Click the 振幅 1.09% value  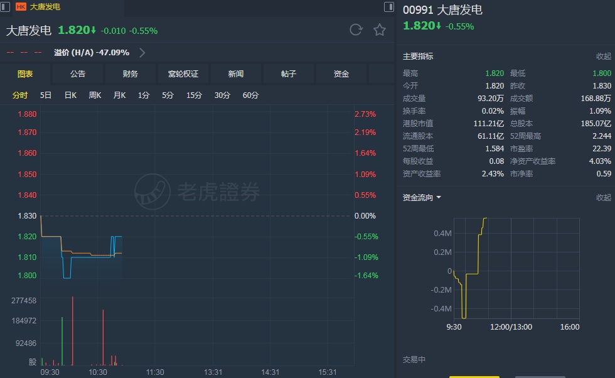pos(600,111)
